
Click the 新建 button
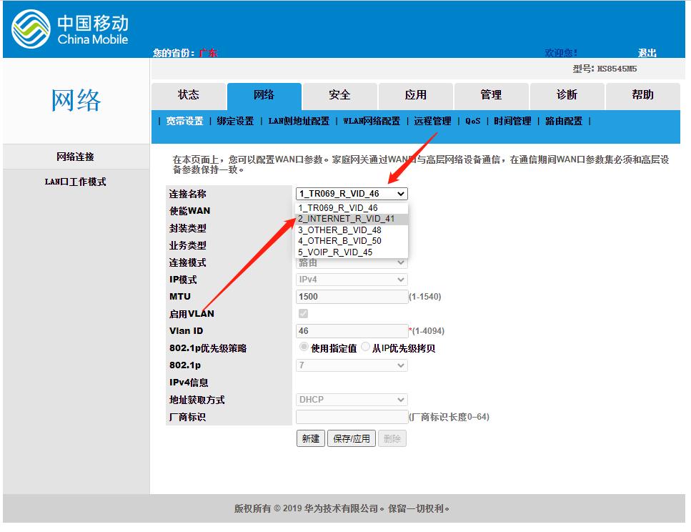pos(310,438)
